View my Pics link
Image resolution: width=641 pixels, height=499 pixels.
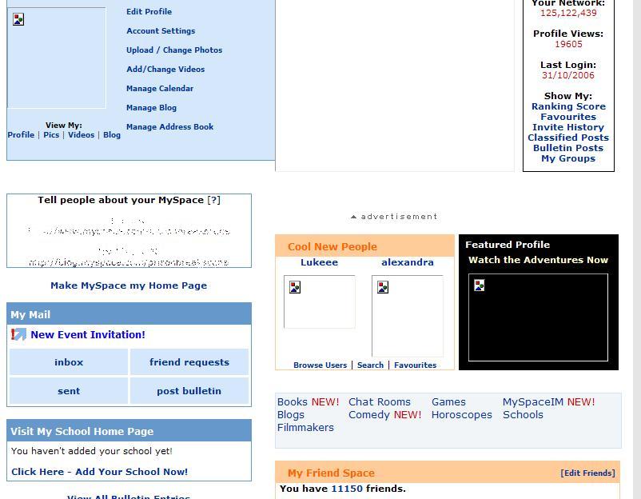click(51, 134)
